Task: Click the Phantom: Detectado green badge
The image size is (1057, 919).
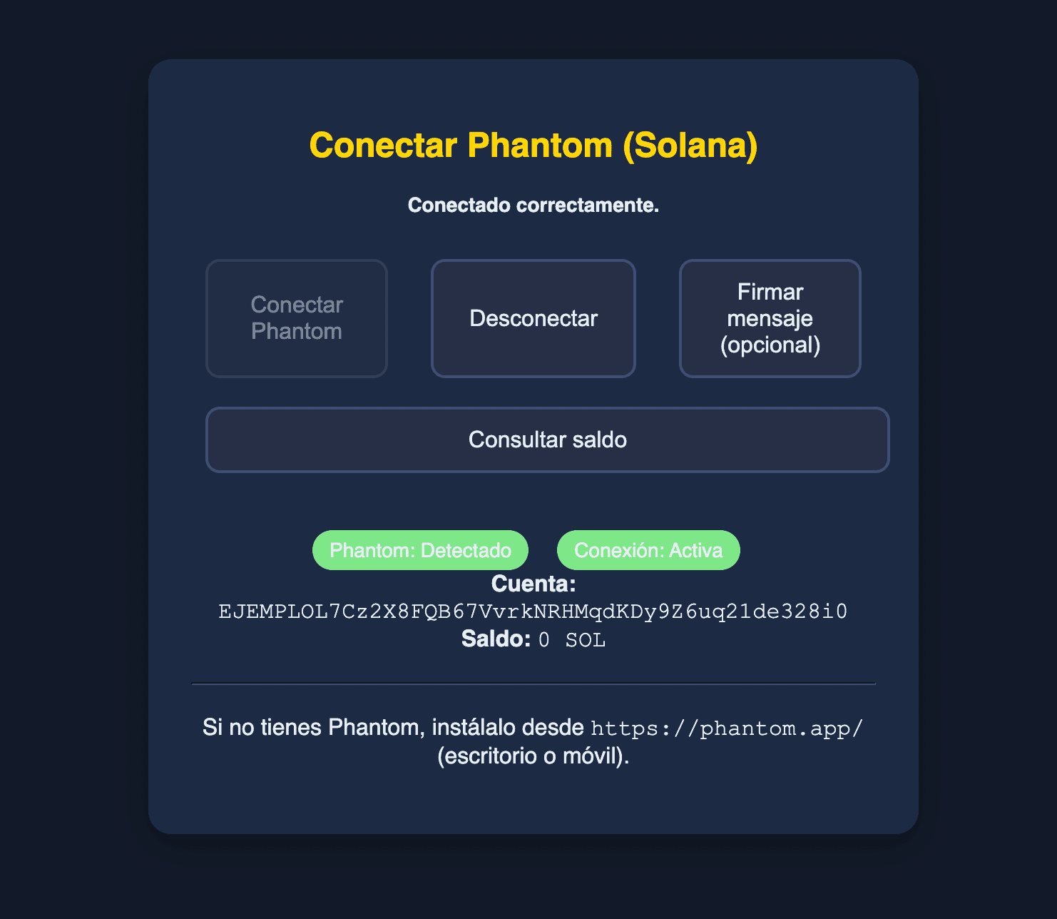Action: (x=420, y=550)
